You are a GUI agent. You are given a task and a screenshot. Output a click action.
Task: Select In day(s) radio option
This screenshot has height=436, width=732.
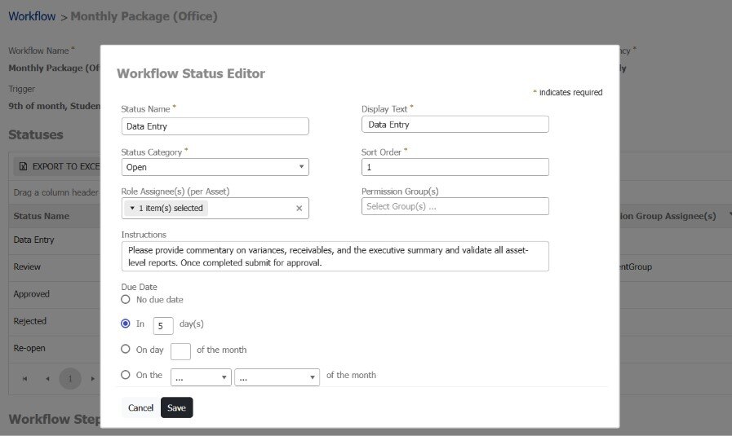tap(126, 324)
